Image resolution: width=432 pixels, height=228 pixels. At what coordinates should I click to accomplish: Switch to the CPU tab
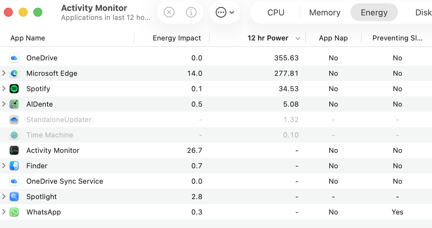276,13
